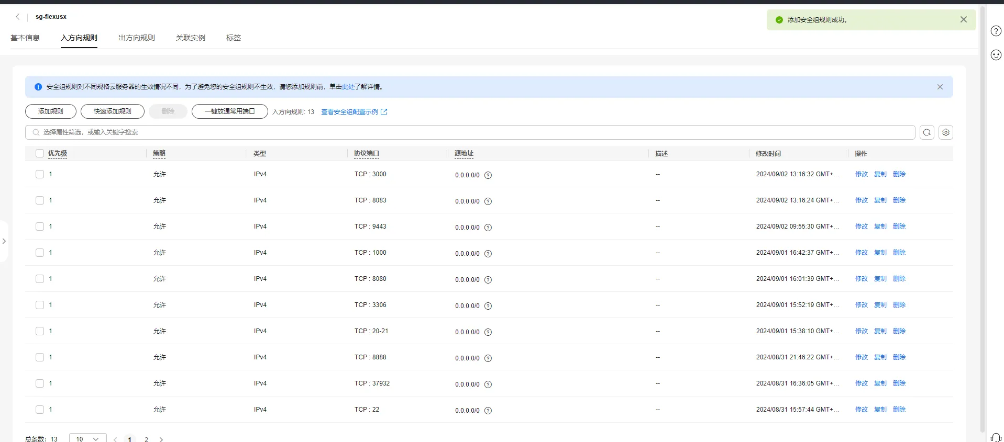Click the vertical page scrollbar
The image size is (1004, 442).
(983, 220)
